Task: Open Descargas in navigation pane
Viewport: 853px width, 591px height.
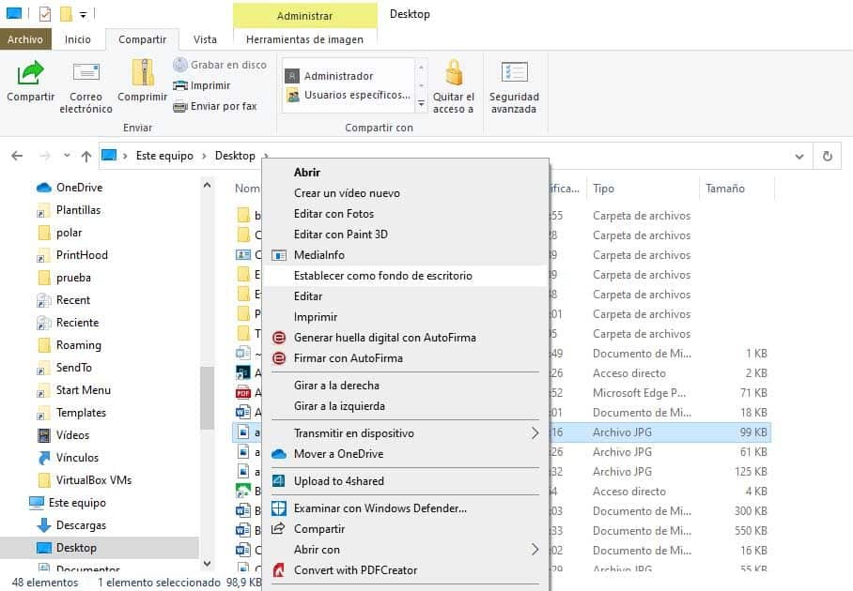Action: (71, 525)
